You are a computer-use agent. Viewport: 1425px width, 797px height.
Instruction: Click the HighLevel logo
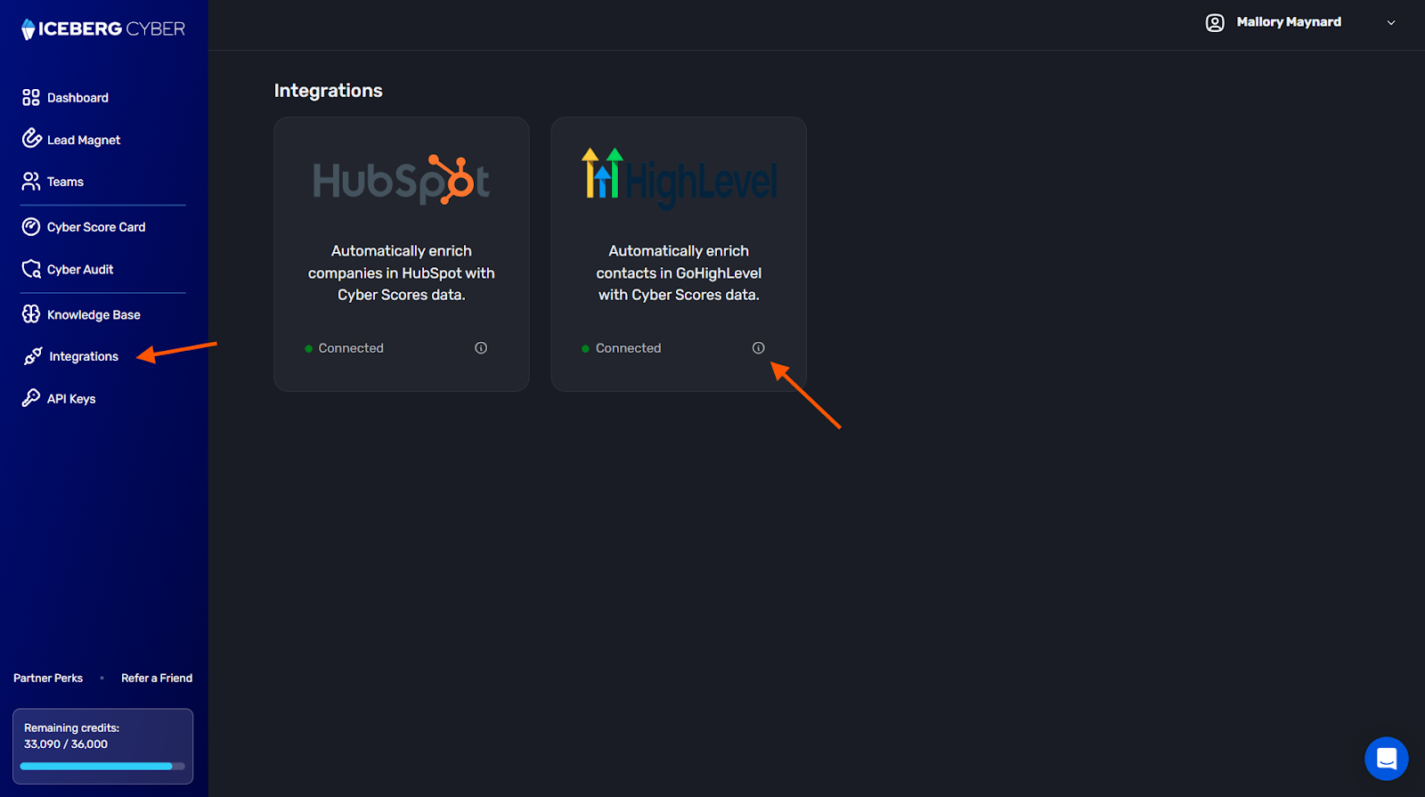pyautogui.click(x=679, y=179)
